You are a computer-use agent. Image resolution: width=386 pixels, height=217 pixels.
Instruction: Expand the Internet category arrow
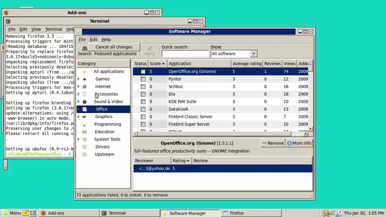pos(79,86)
